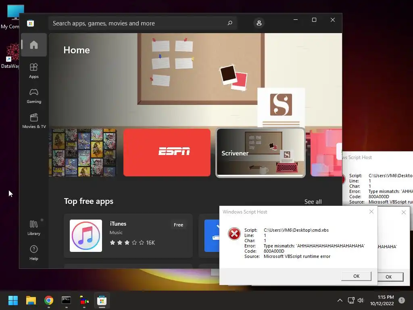Select the My Computer desktop icon

click(x=10, y=17)
